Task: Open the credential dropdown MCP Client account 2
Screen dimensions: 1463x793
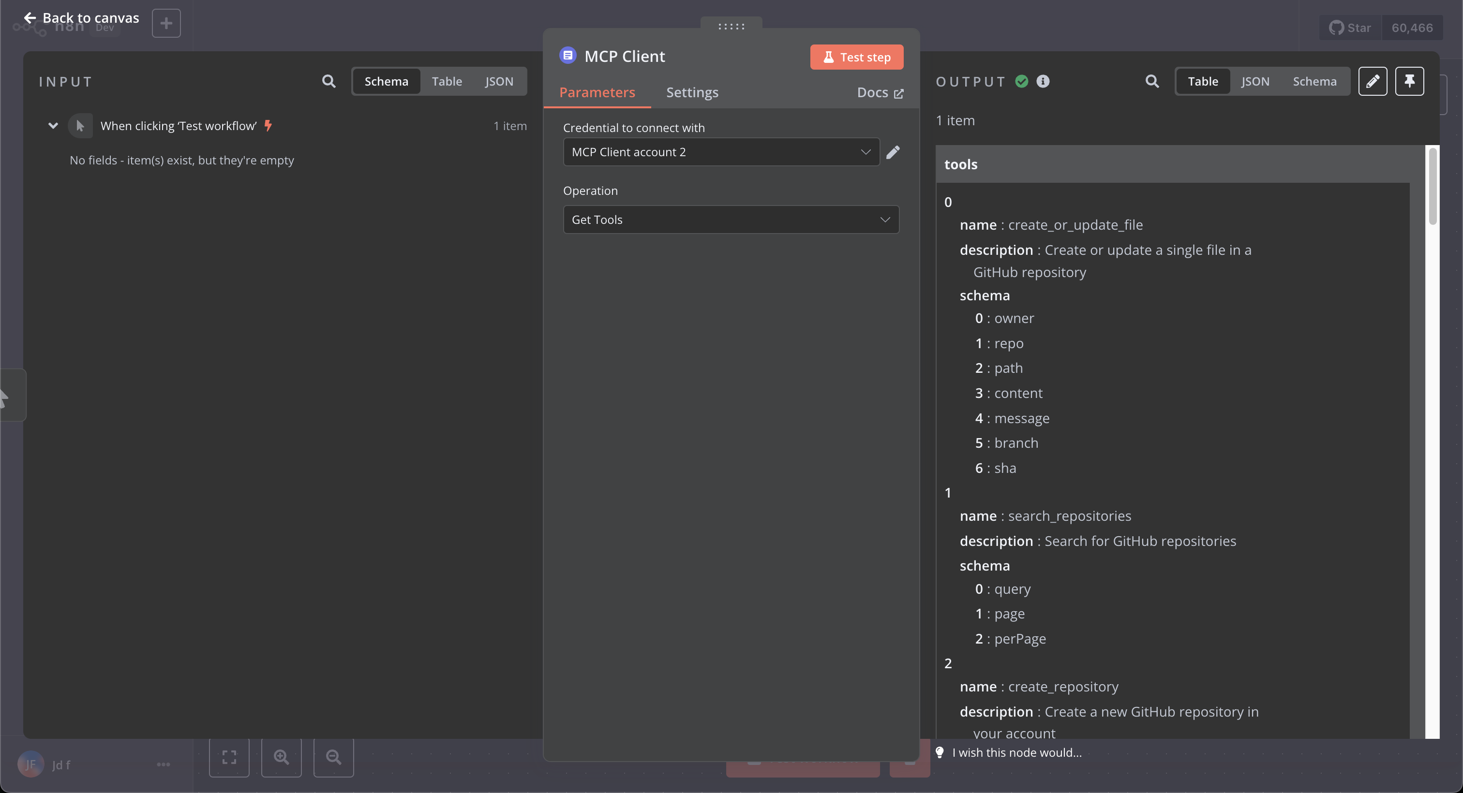Action: [x=720, y=151]
